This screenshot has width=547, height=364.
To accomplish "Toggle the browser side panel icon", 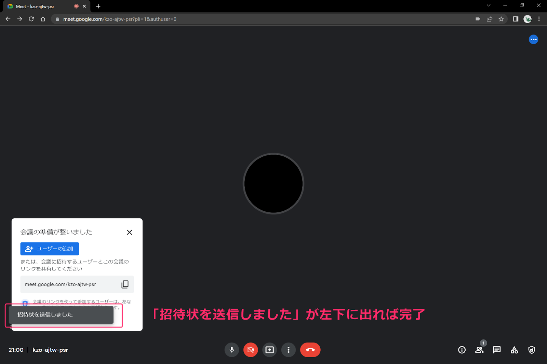I will click(516, 19).
